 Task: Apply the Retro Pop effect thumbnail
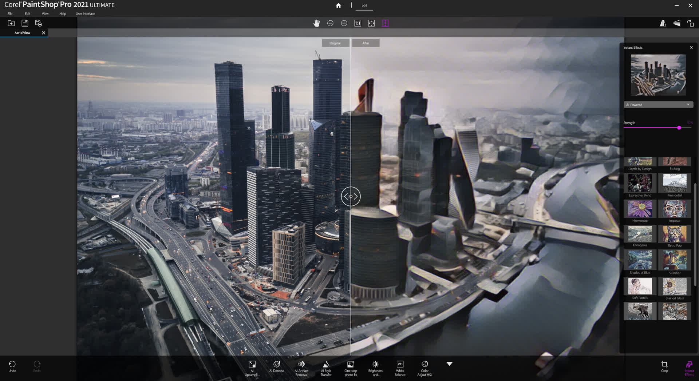tap(674, 234)
